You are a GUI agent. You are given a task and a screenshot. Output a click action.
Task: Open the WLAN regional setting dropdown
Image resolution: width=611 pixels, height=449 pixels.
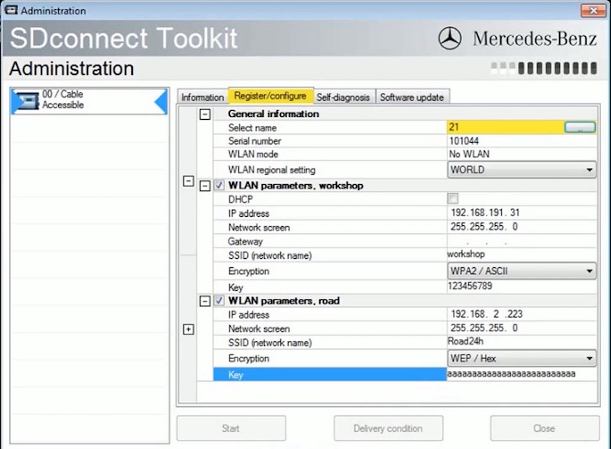[589, 170]
